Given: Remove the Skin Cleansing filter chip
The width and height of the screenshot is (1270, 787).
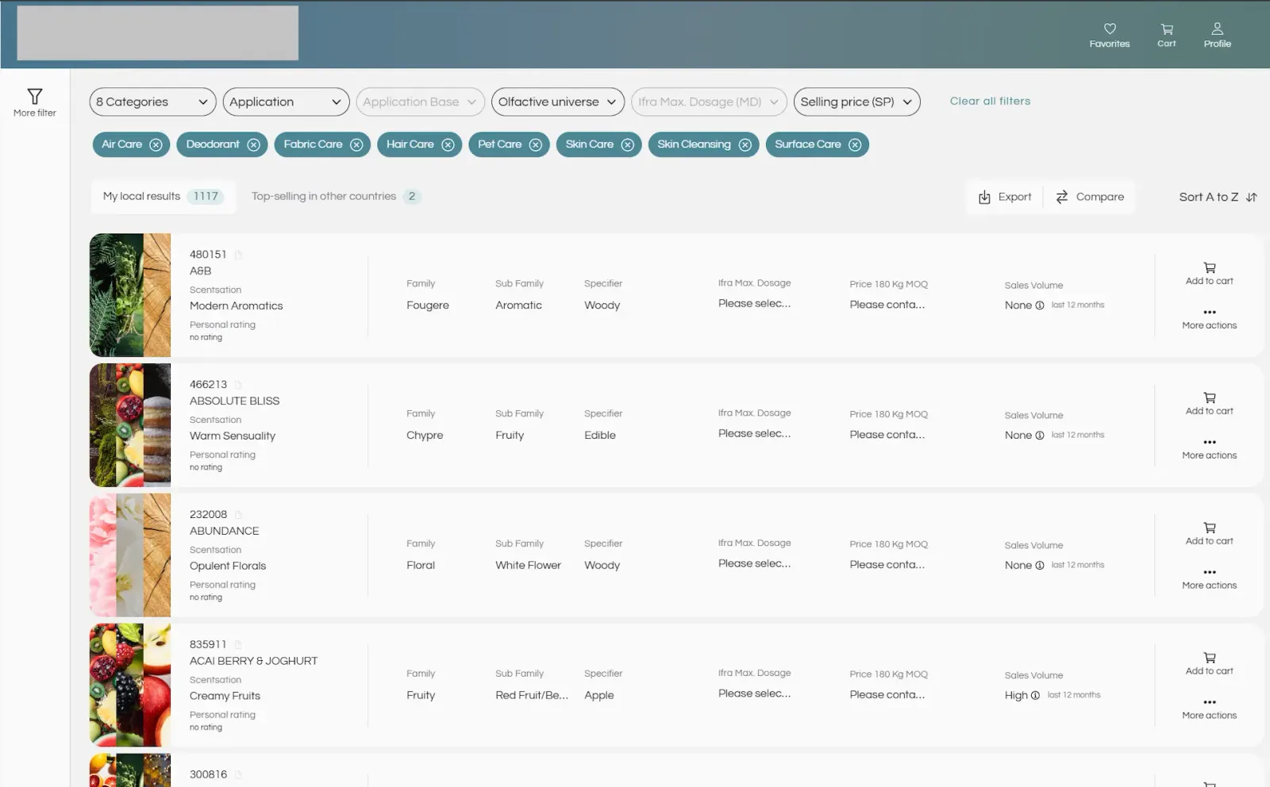Looking at the screenshot, I should (745, 144).
